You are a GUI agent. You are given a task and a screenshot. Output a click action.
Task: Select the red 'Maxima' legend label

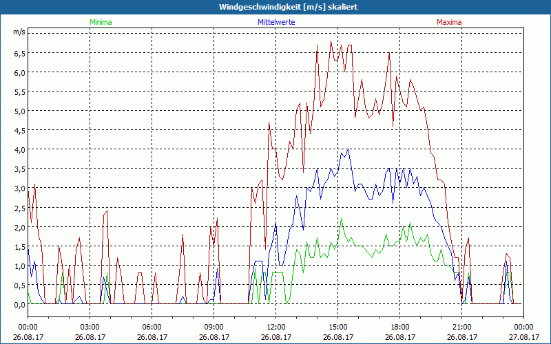point(449,22)
